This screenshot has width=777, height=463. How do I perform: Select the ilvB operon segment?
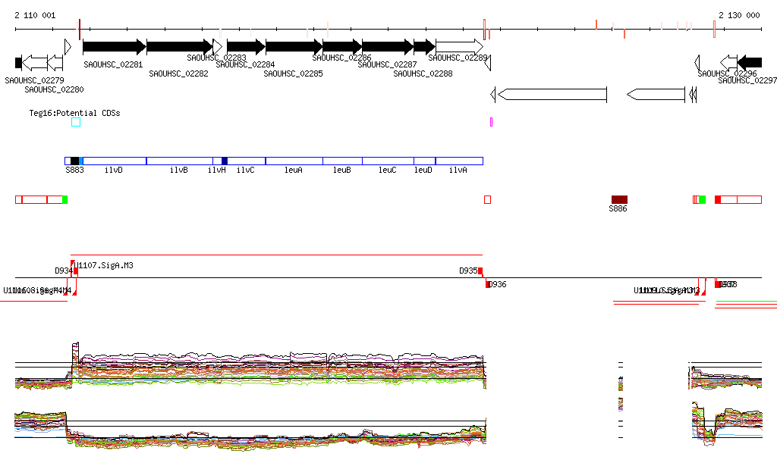tap(179, 161)
